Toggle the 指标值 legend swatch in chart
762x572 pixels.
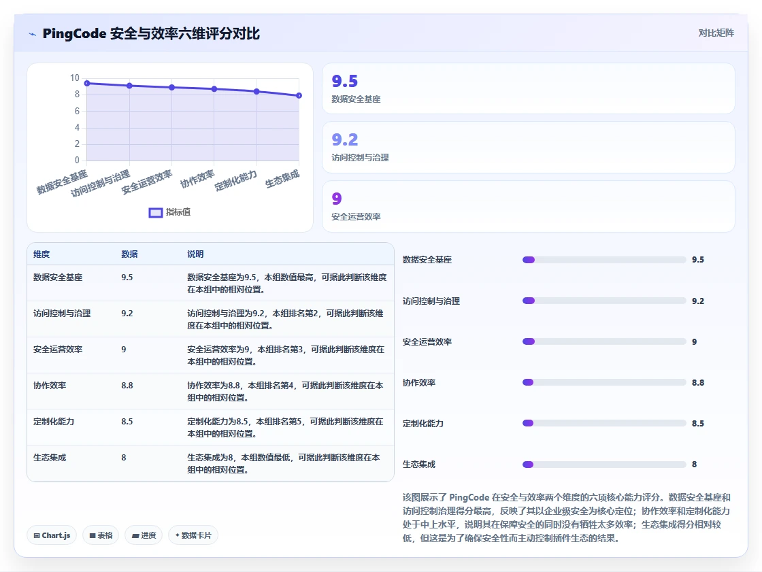point(156,212)
